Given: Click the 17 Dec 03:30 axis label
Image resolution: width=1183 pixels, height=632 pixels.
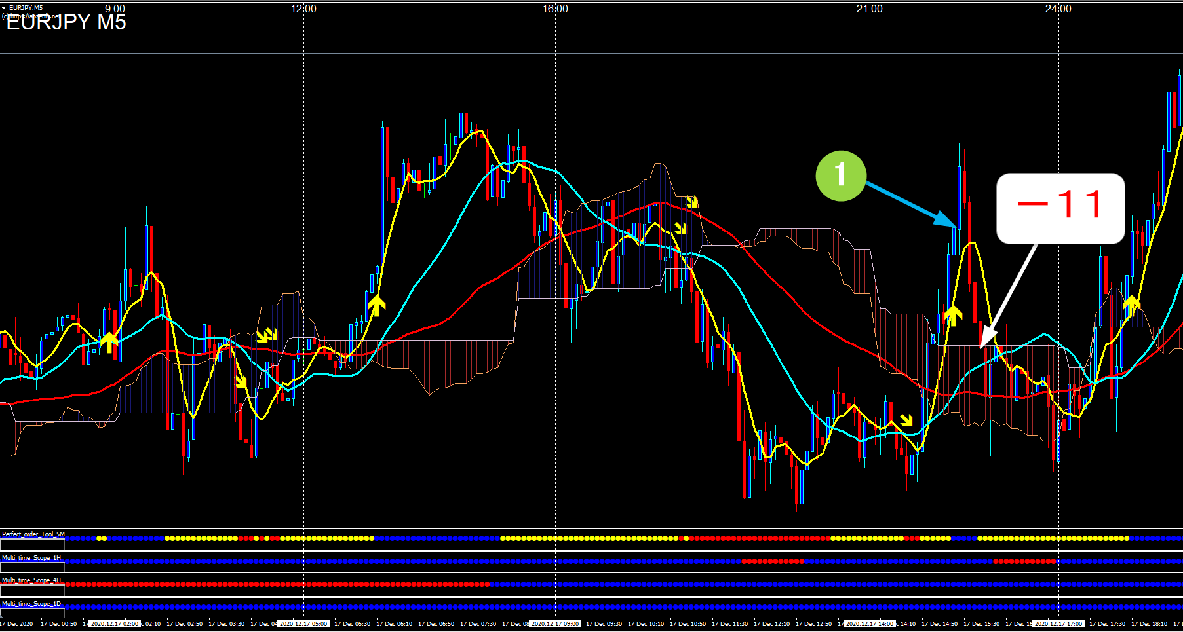Looking at the screenshot, I should [x=226, y=624].
